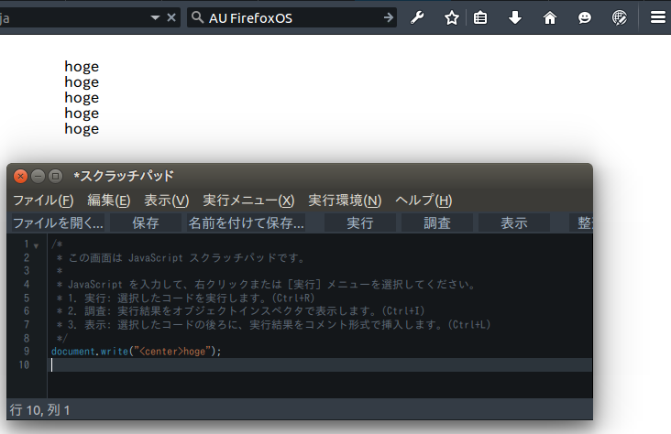Viewport: 671px width, 434px height.
Task: Go to Firefox home page icon
Action: pos(550,18)
